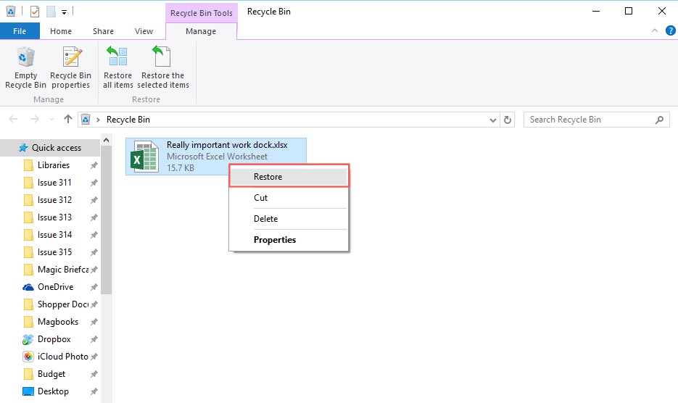The width and height of the screenshot is (678, 403).
Task: Expand the address bar history dropdown
Action: pyautogui.click(x=493, y=120)
